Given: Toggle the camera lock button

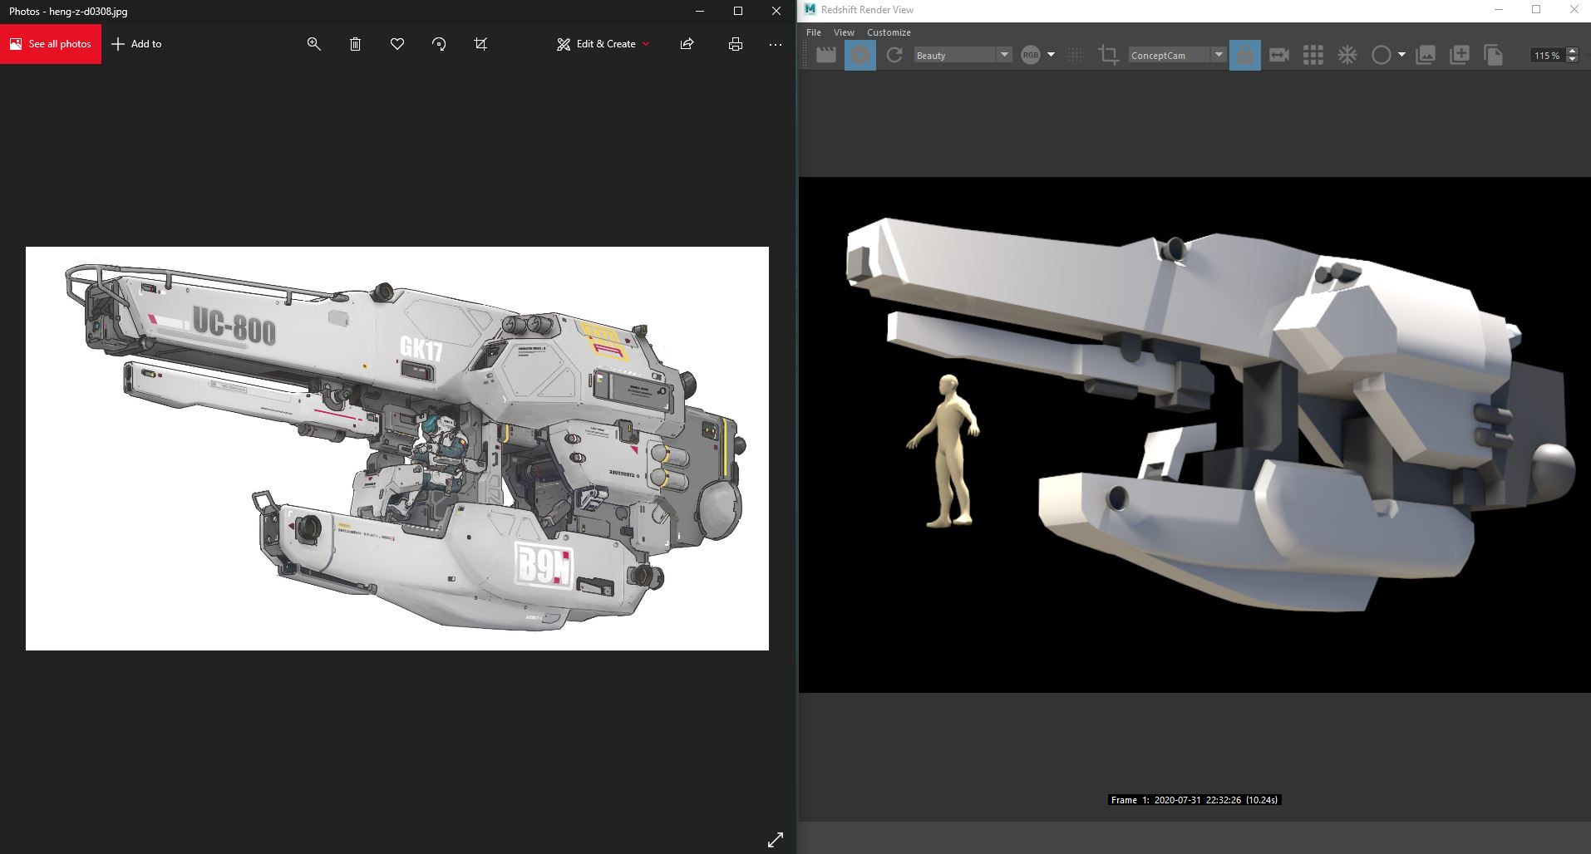Looking at the screenshot, I should pos(1244,55).
